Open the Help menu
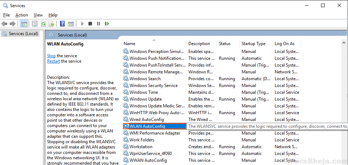 [53, 15]
